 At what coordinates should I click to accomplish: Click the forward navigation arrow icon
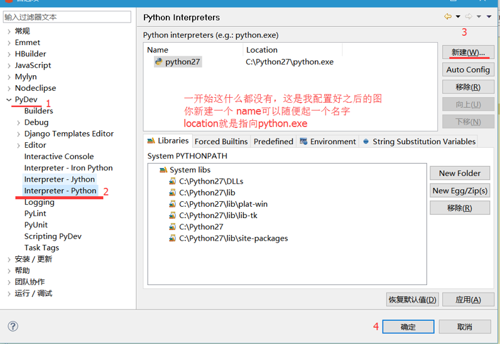(x=468, y=17)
